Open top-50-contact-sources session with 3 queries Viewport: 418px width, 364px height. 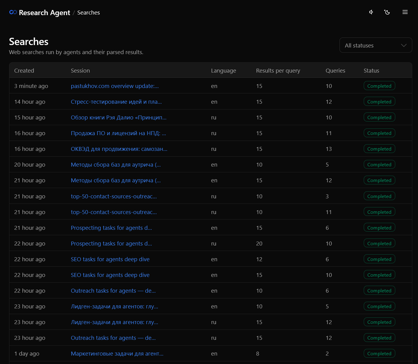pyautogui.click(x=114, y=197)
